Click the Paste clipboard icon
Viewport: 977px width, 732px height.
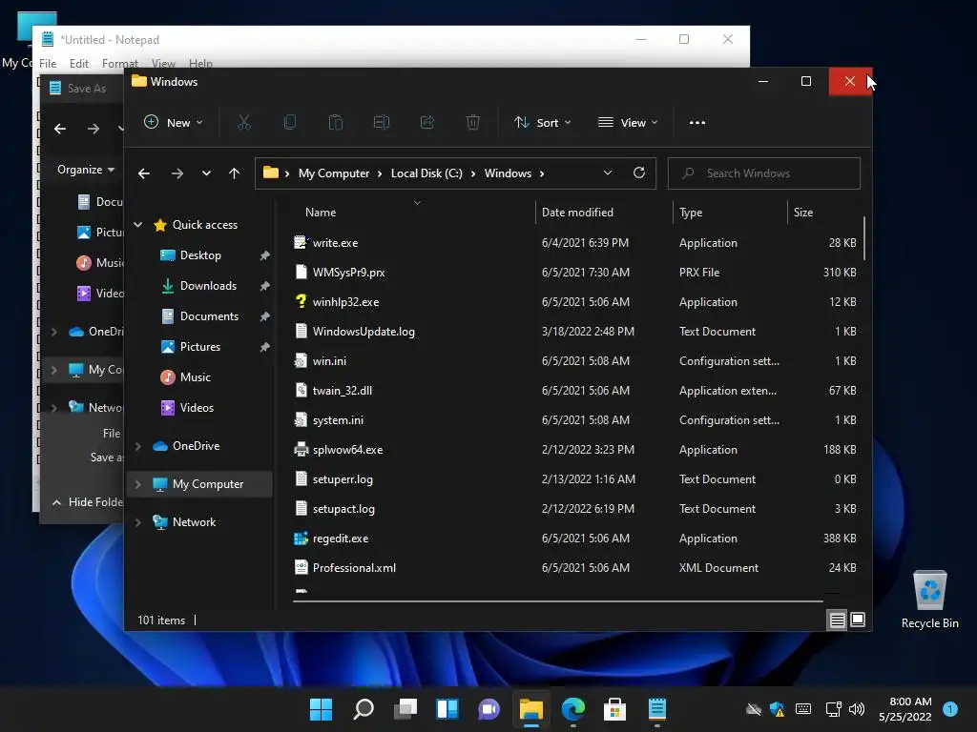tap(335, 123)
